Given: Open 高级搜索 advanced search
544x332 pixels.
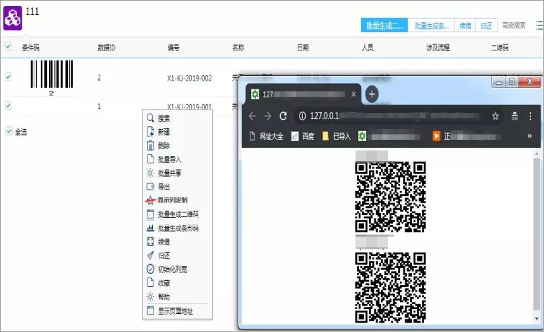Looking at the screenshot, I should pyautogui.click(x=514, y=26).
